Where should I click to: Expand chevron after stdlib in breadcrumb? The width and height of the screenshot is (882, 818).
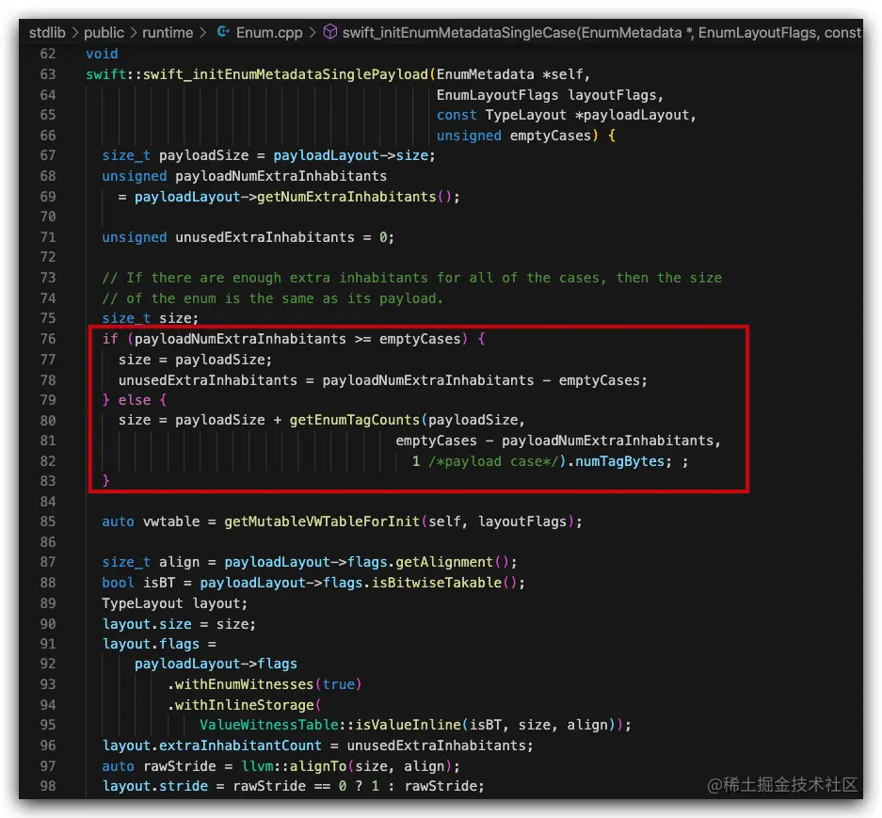pyautogui.click(x=74, y=33)
